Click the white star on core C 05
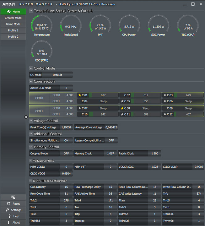Viewport: 205px width, 226px height. click(x=122, y=101)
